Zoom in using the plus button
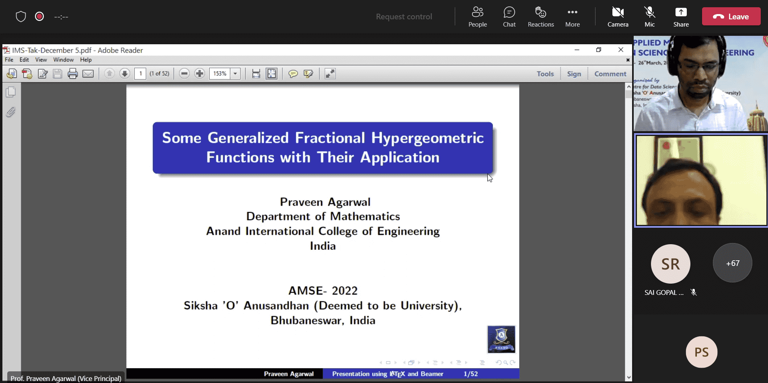 pyautogui.click(x=199, y=74)
